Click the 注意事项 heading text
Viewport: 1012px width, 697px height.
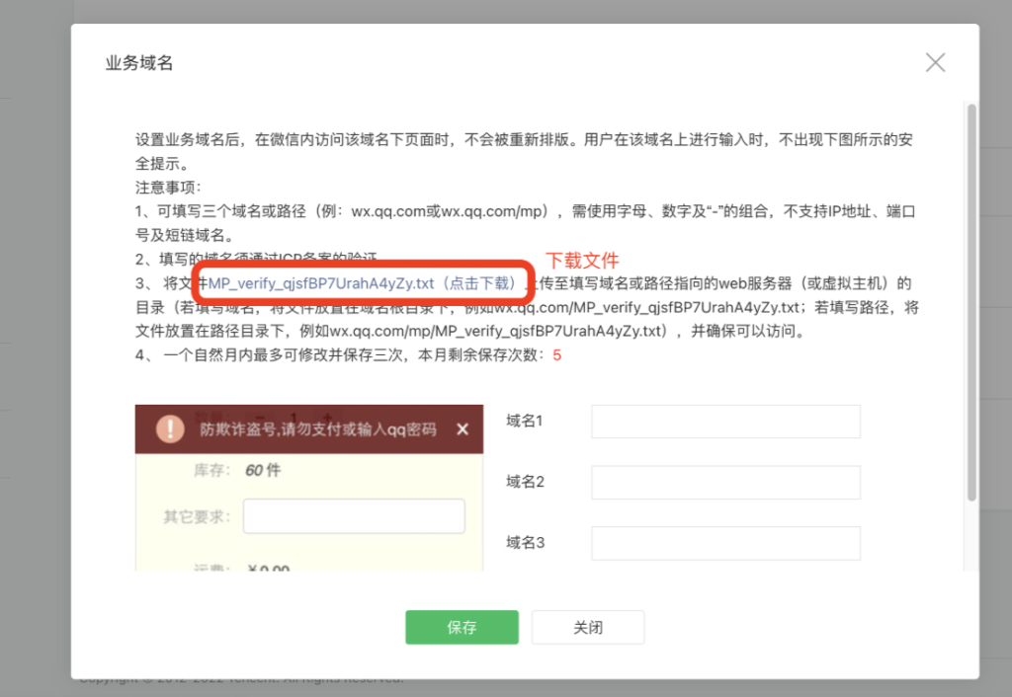168,187
